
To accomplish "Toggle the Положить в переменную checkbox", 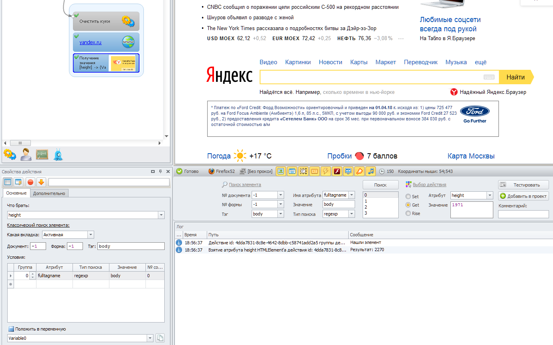I will [11, 329].
